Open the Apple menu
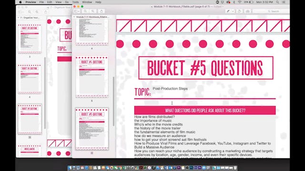305x171 pixels. click(x=20, y=2)
